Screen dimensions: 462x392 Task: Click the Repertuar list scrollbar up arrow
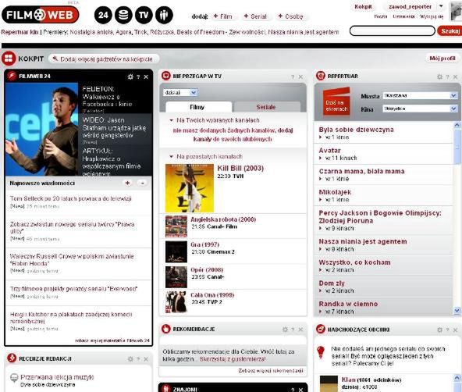point(457,125)
